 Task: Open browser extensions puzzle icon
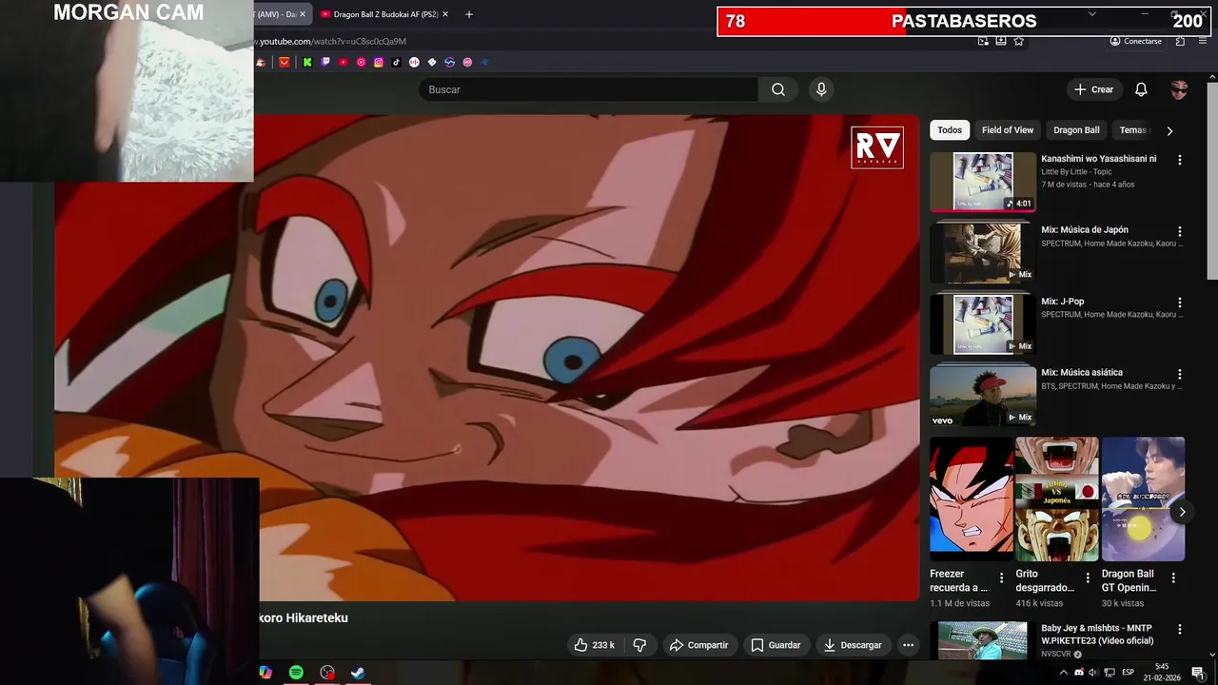click(x=1180, y=41)
